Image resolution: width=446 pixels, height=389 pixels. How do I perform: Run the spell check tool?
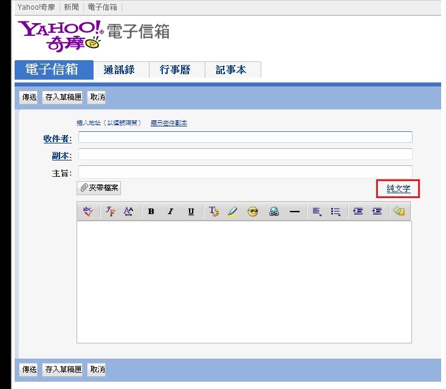point(88,211)
